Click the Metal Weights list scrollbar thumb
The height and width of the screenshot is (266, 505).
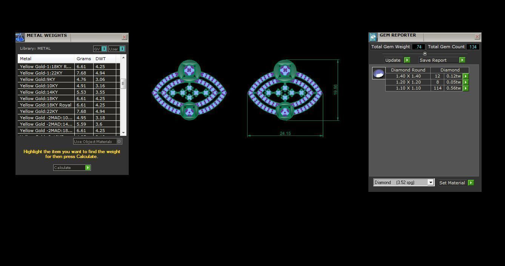tap(123, 84)
